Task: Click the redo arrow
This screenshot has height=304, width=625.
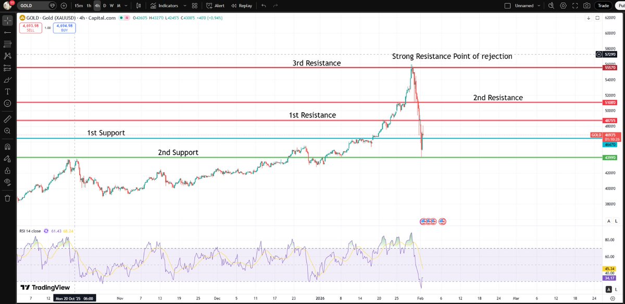Action: point(277,6)
